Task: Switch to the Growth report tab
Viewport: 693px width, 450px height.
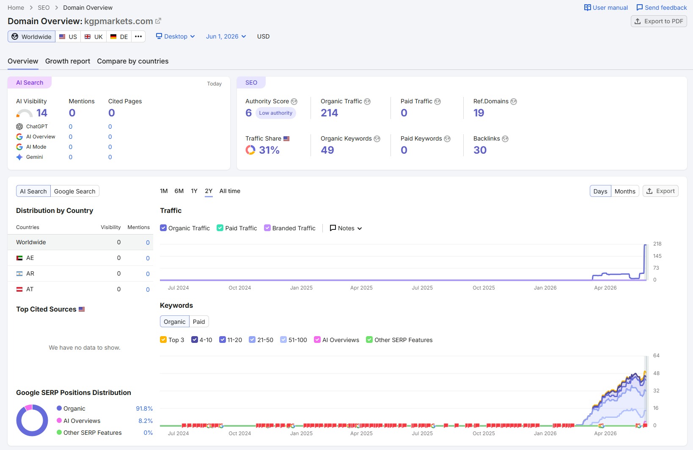Action: tap(68, 61)
